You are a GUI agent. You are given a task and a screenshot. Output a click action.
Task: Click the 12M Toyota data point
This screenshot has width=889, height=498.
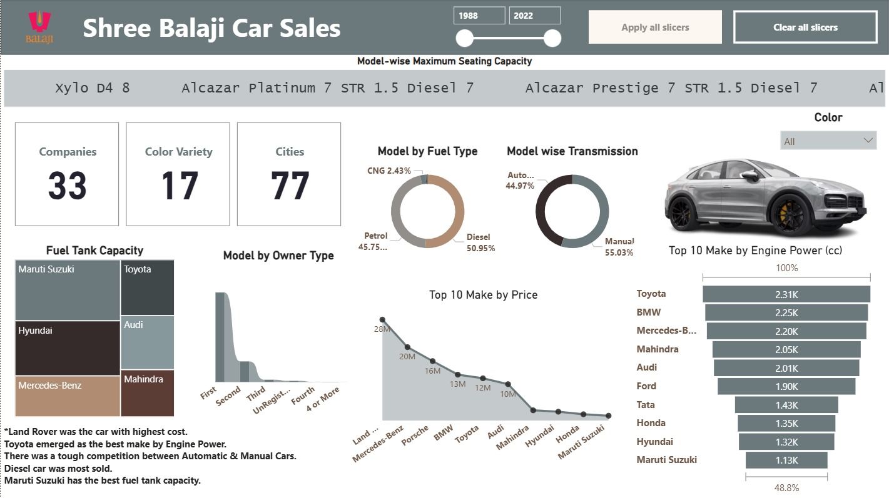[x=483, y=378]
